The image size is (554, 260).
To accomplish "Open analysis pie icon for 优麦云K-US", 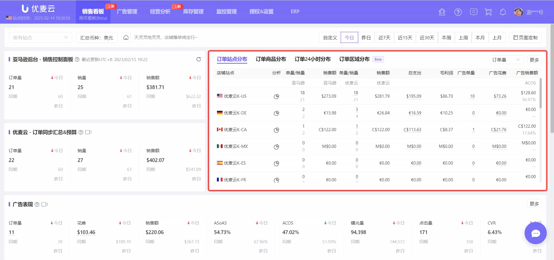I will [276, 96].
